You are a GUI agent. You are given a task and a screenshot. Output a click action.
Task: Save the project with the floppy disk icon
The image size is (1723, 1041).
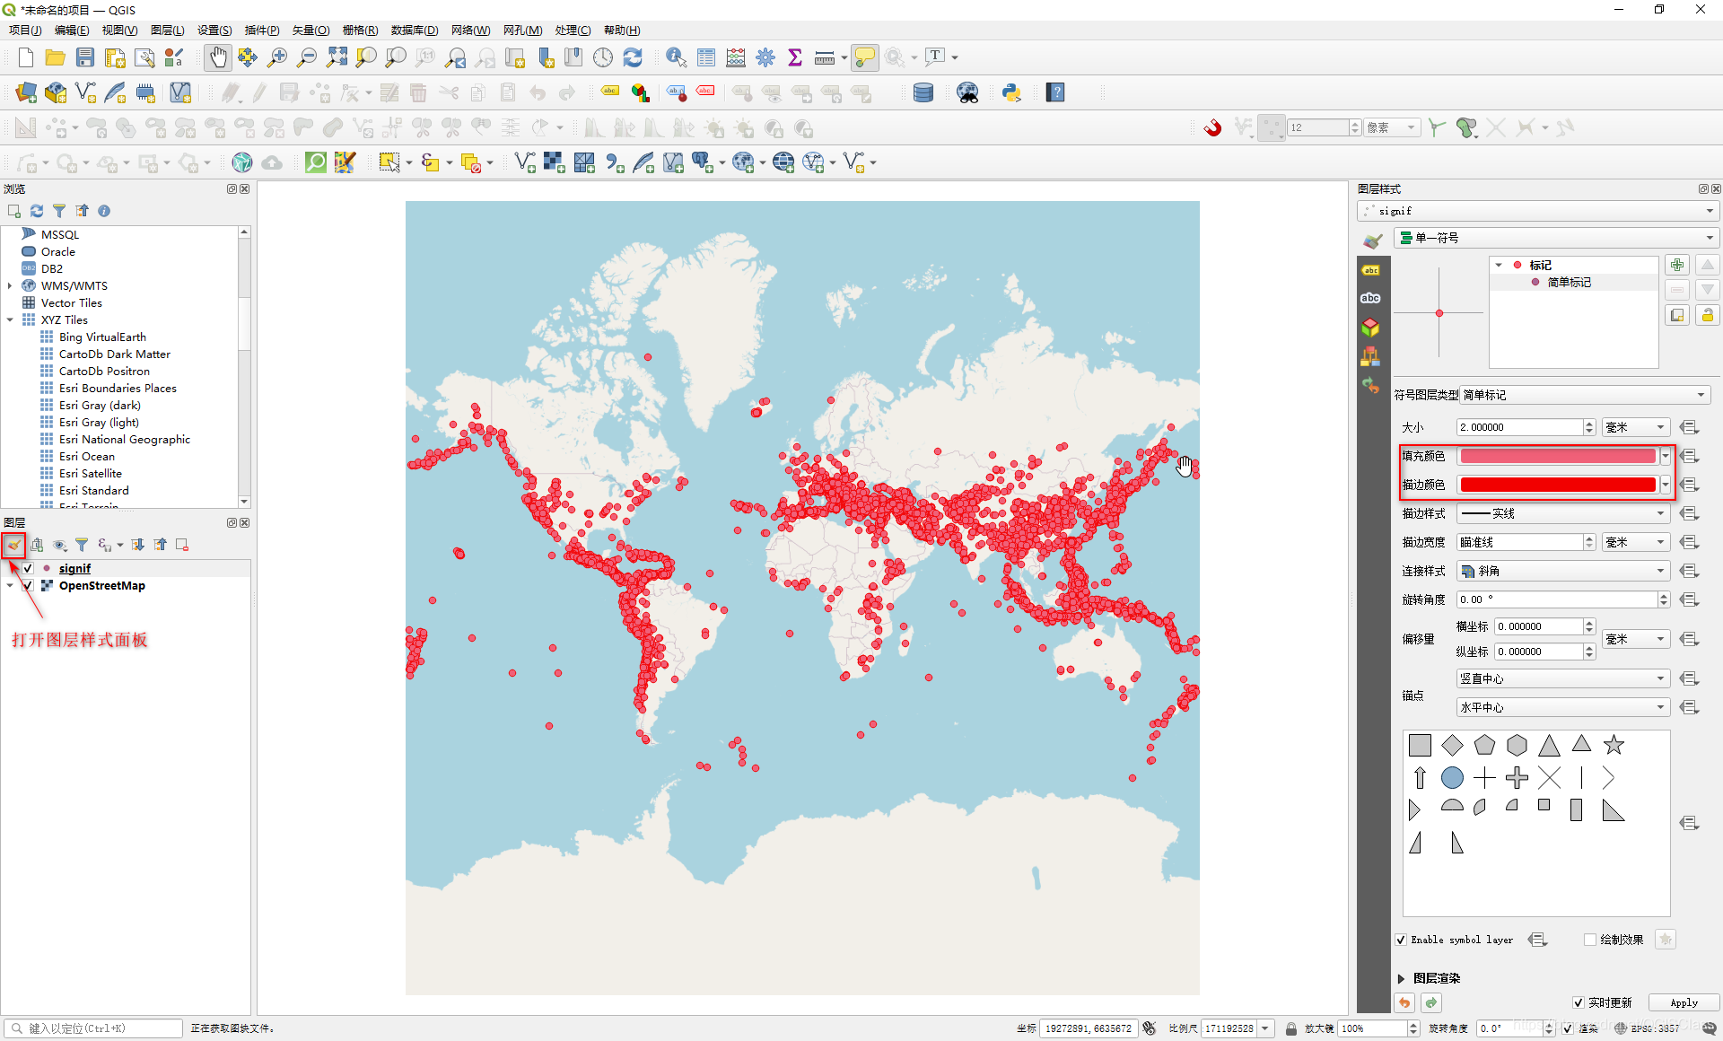pyautogui.click(x=85, y=57)
